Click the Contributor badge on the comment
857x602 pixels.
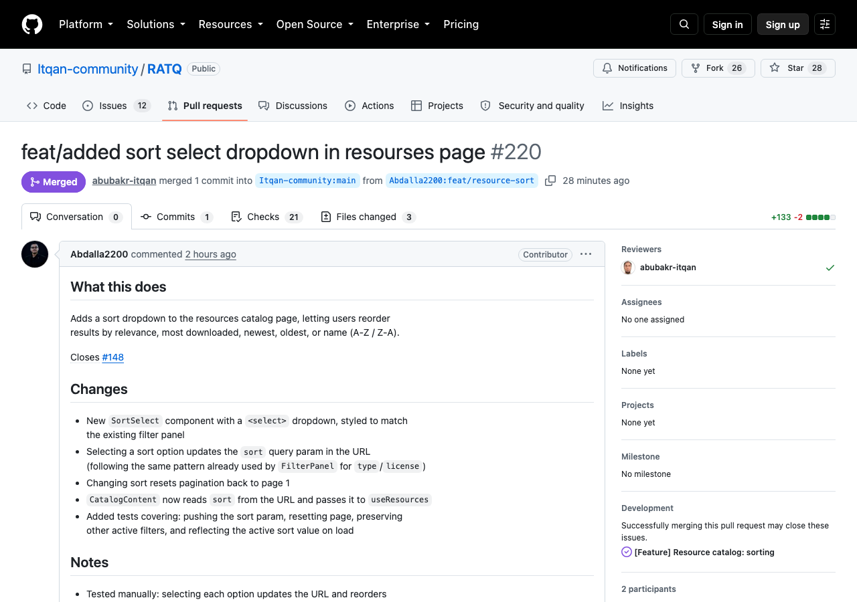coord(546,255)
